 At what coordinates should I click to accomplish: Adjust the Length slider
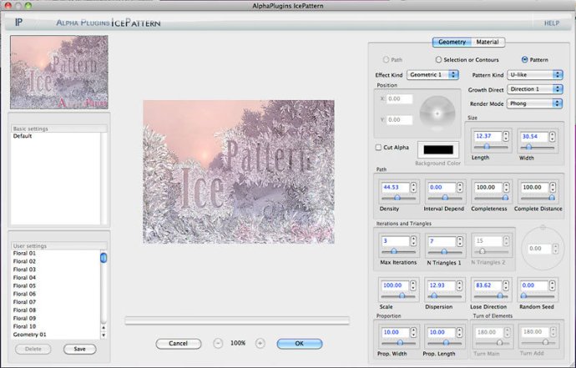(x=487, y=147)
